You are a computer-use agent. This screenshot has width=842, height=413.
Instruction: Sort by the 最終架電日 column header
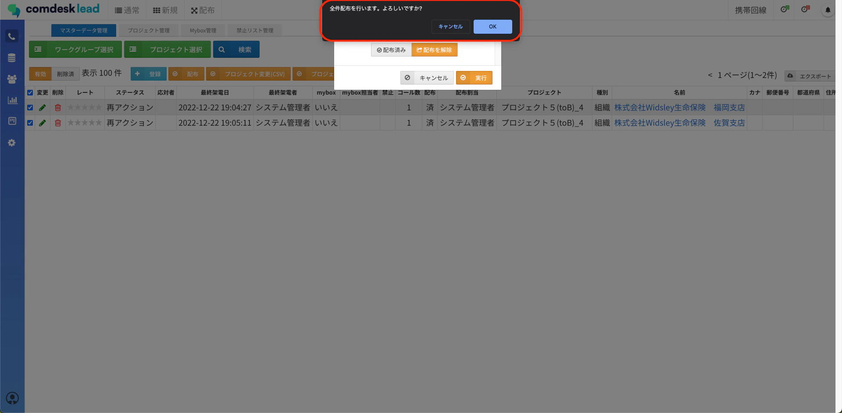[x=215, y=92]
